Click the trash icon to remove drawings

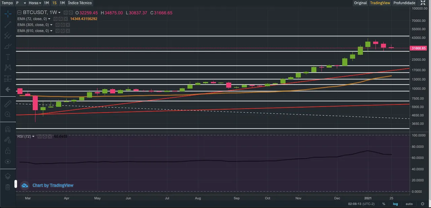8,187
